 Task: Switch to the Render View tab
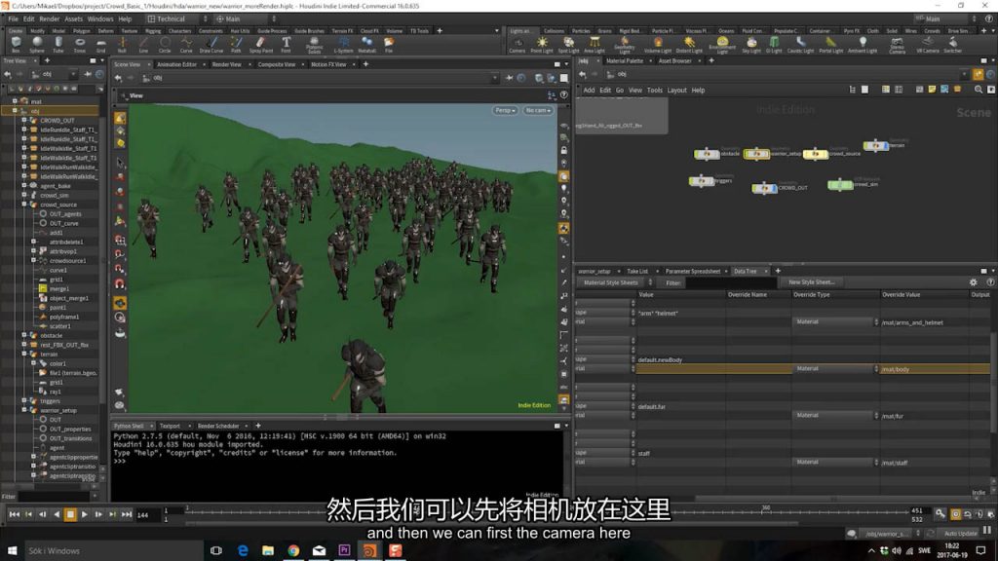[226, 64]
